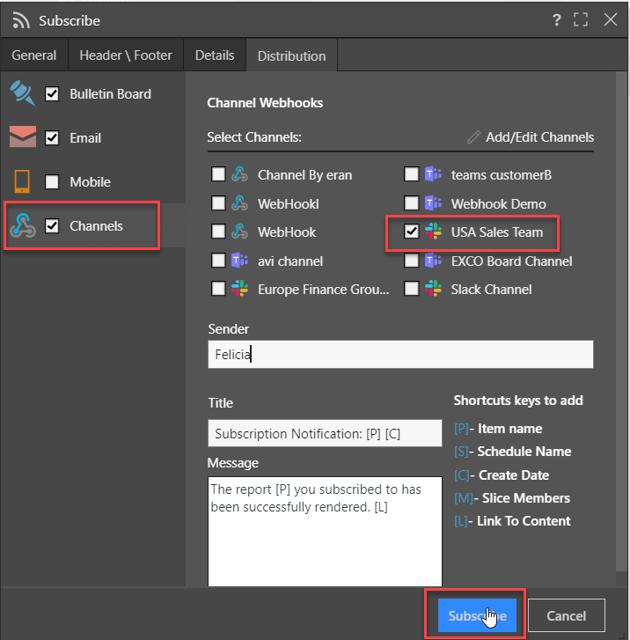Click the Teams icon next to EXCO Board Channel
Screen dimensions: 630x640
point(433,260)
